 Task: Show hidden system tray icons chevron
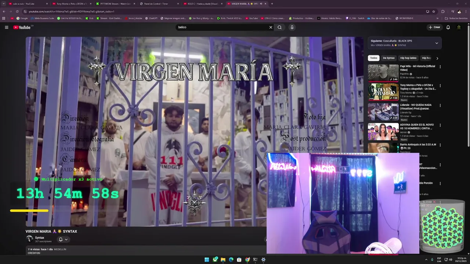click(x=426, y=260)
